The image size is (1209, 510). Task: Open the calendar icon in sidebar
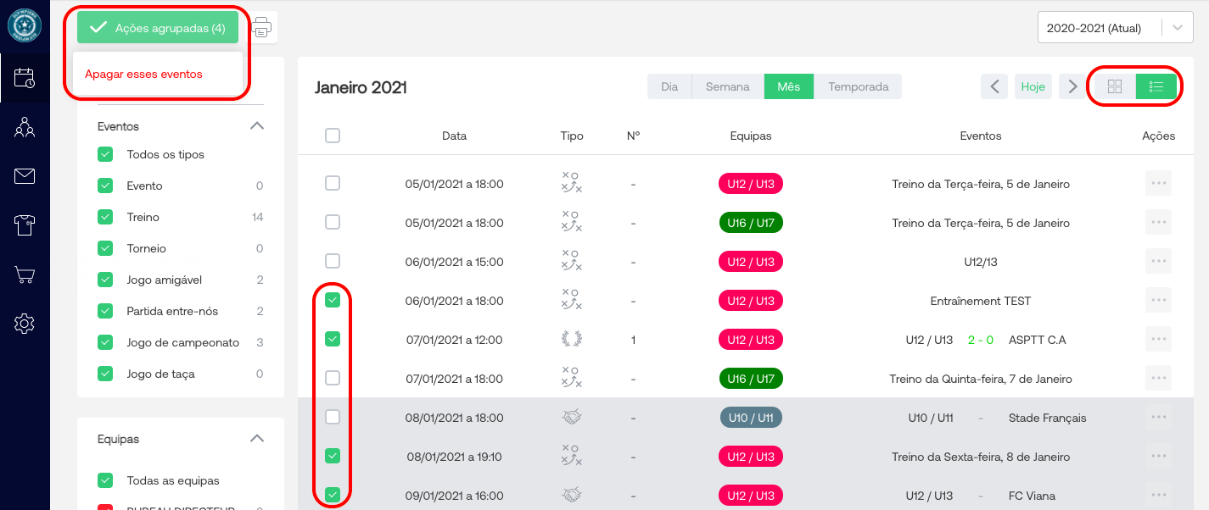click(x=25, y=79)
